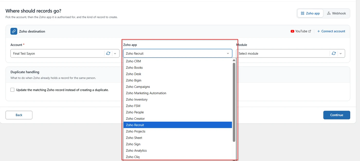
Task: Select Zoho Desk option
Action: click(x=178, y=74)
